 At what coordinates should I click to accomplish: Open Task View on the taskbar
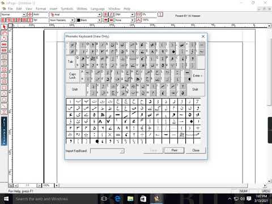click(104, 199)
